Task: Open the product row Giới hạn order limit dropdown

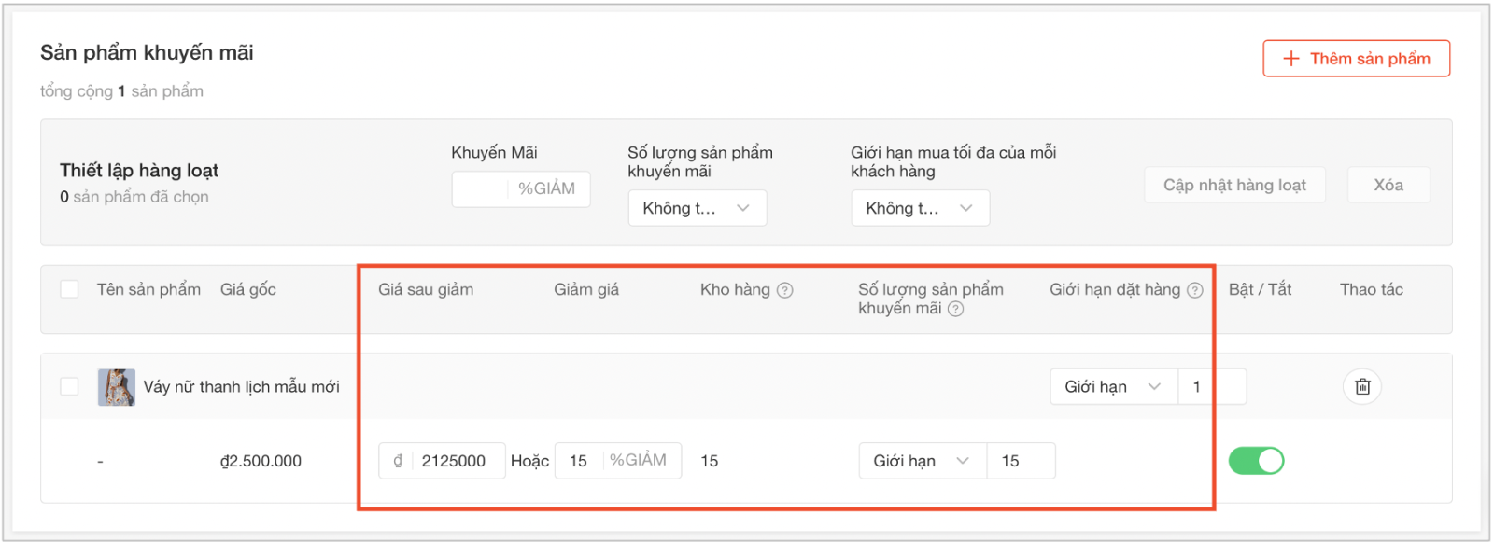Action: pyautogui.click(x=1114, y=386)
